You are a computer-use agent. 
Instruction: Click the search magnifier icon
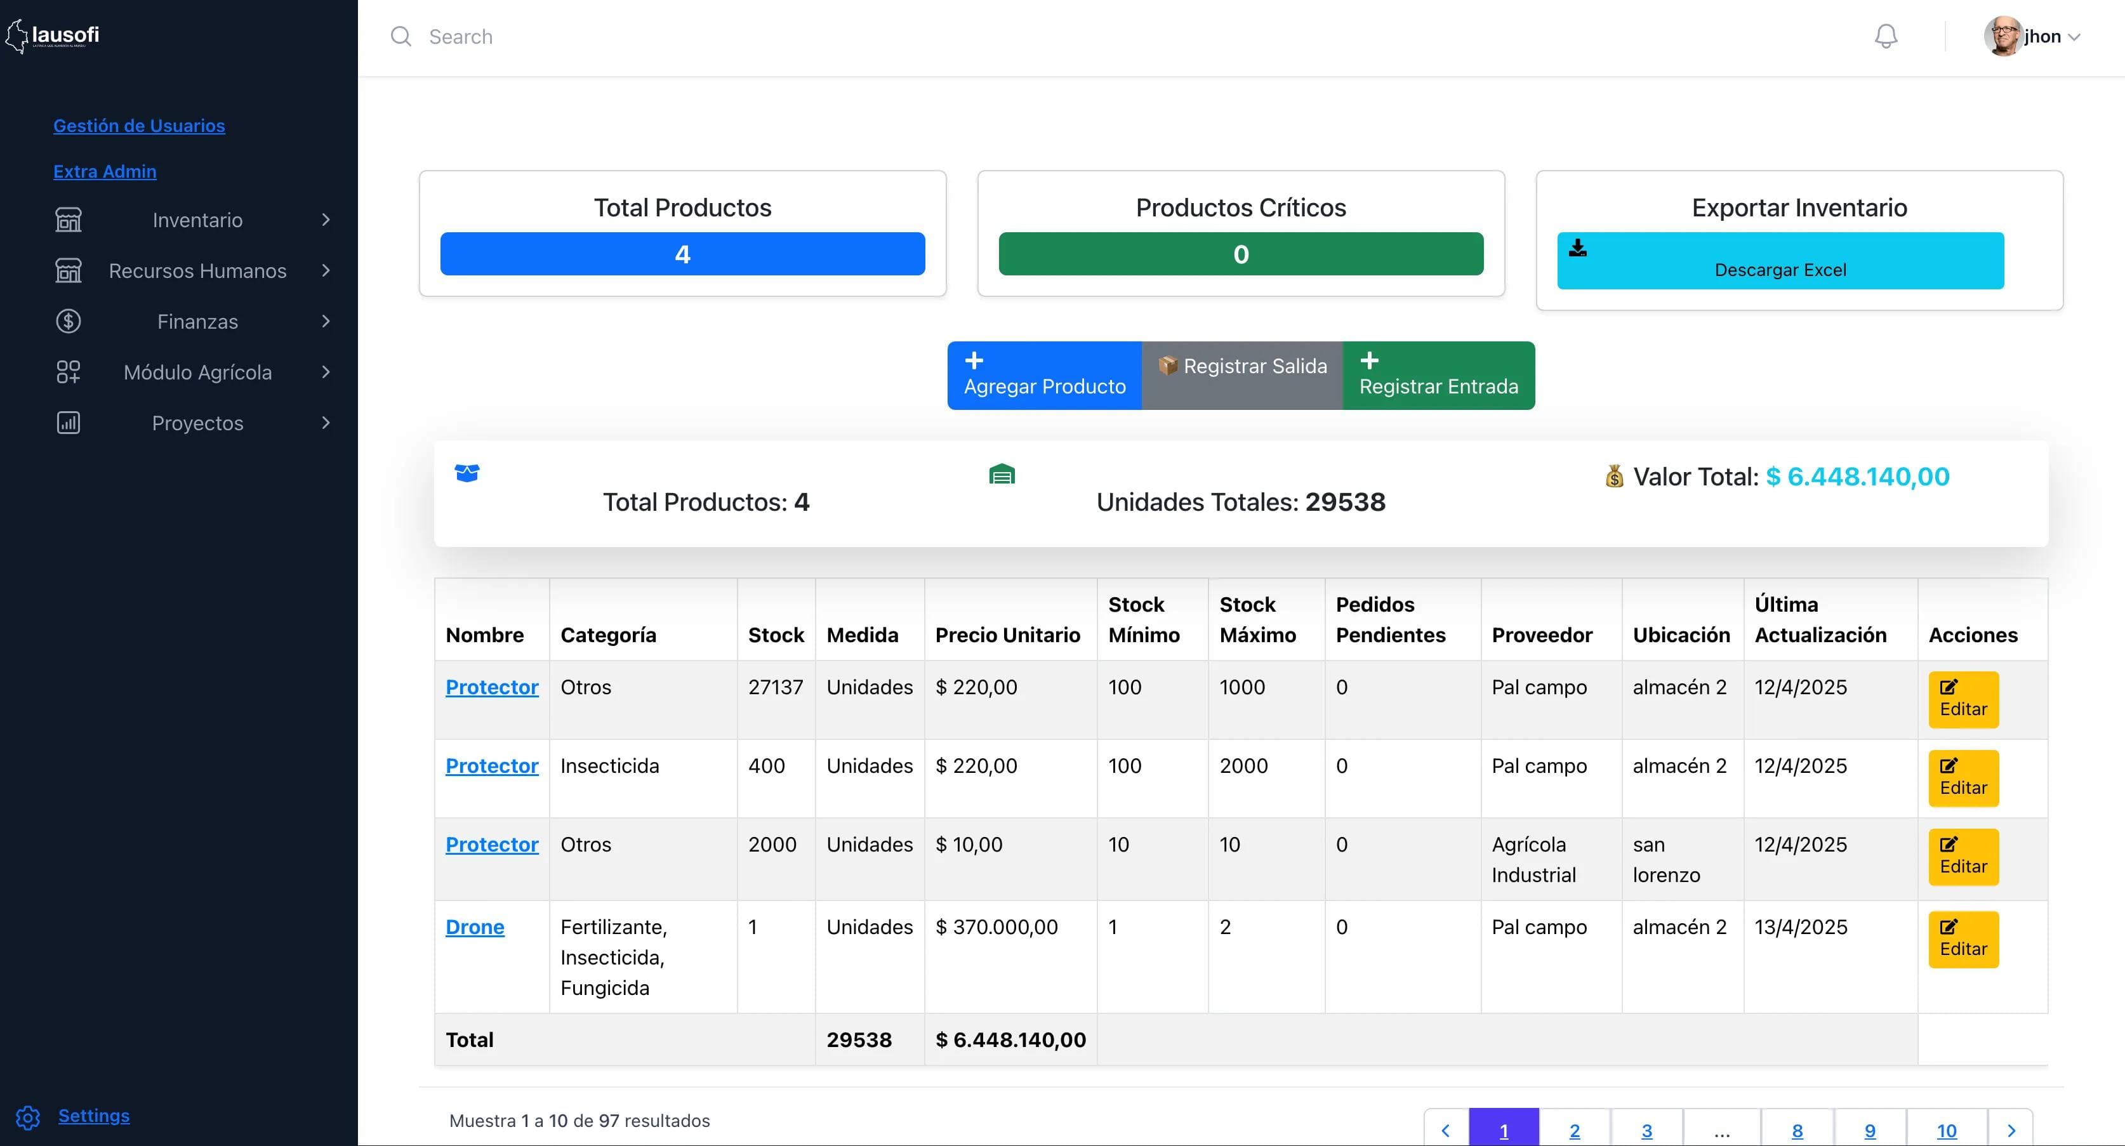coord(401,36)
